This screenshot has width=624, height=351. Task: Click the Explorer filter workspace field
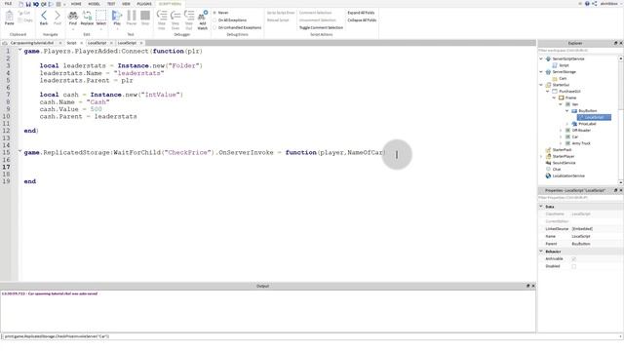(579, 51)
